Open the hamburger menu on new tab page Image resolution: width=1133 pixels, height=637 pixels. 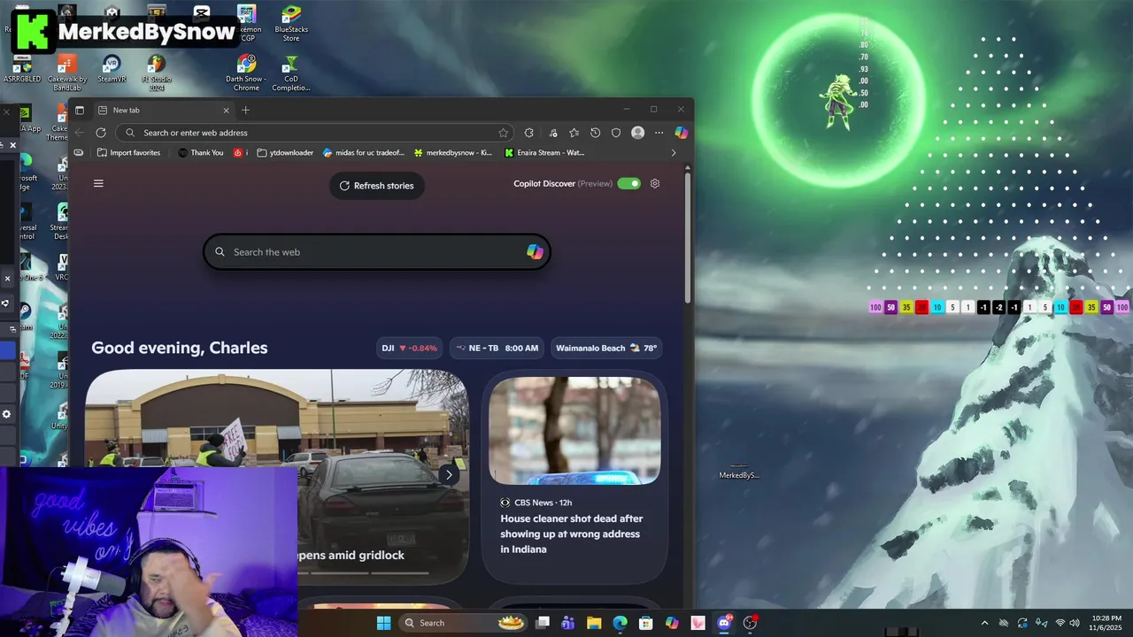[98, 183]
